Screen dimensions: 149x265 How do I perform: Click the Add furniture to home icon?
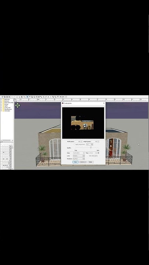pos(25,97)
